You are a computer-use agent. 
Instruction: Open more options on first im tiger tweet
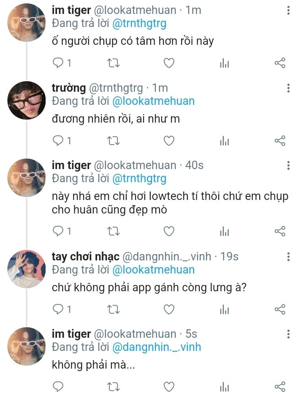(x=288, y=11)
